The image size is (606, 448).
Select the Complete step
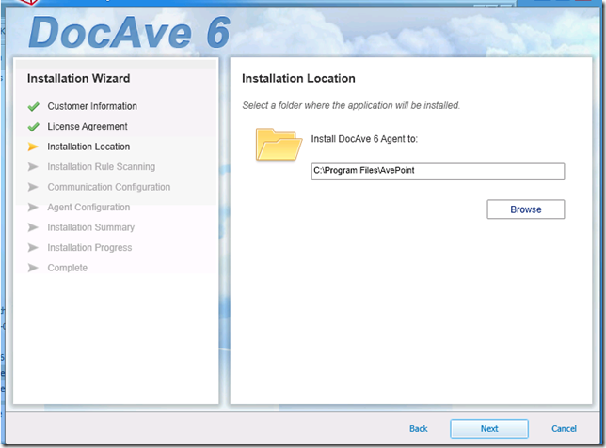click(67, 268)
